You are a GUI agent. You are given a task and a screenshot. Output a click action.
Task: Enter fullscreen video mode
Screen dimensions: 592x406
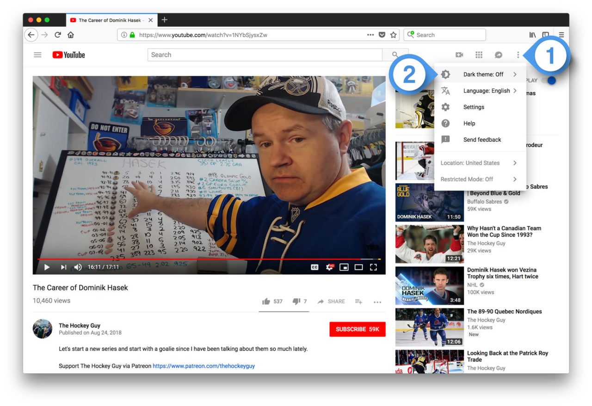[373, 267]
